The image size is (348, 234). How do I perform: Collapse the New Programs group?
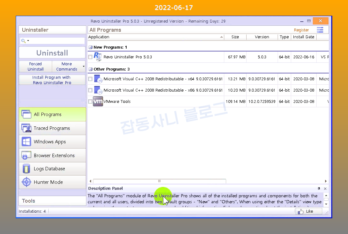tap(90, 47)
